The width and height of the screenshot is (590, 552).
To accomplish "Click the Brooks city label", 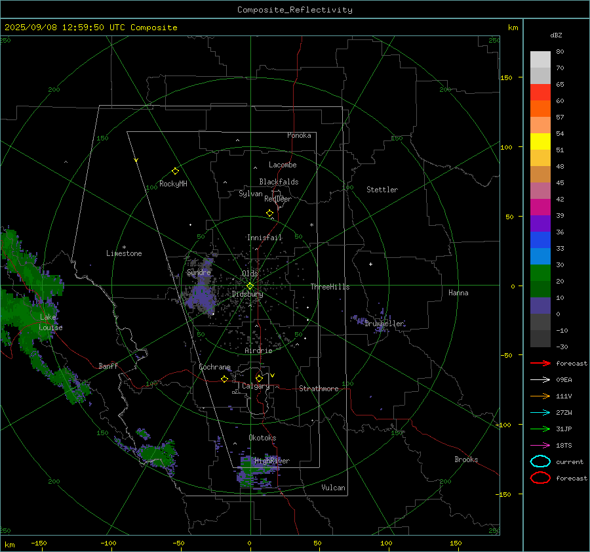I will 466,459.
